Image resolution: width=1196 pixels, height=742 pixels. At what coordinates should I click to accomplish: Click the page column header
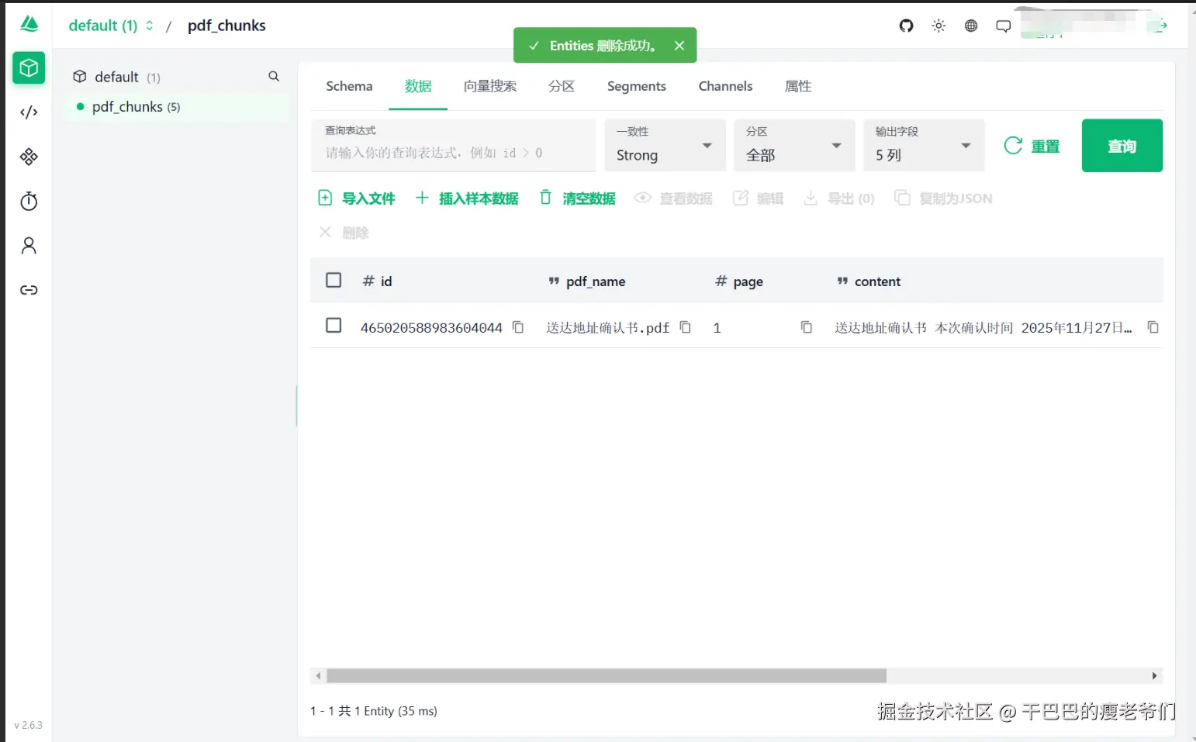739,281
